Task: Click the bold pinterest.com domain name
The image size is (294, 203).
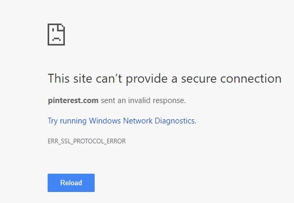Action: click(73, 100)
